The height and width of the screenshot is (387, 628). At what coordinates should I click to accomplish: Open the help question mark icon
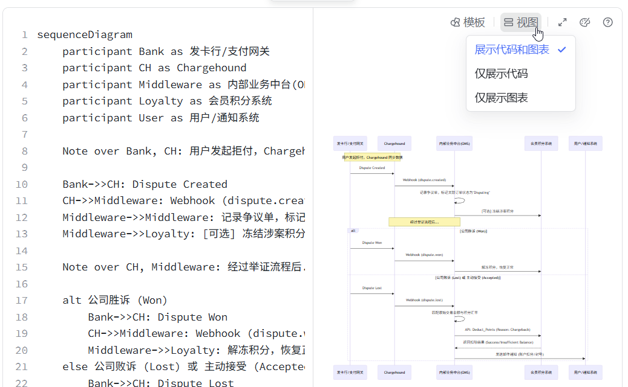(x=608, y=22)
